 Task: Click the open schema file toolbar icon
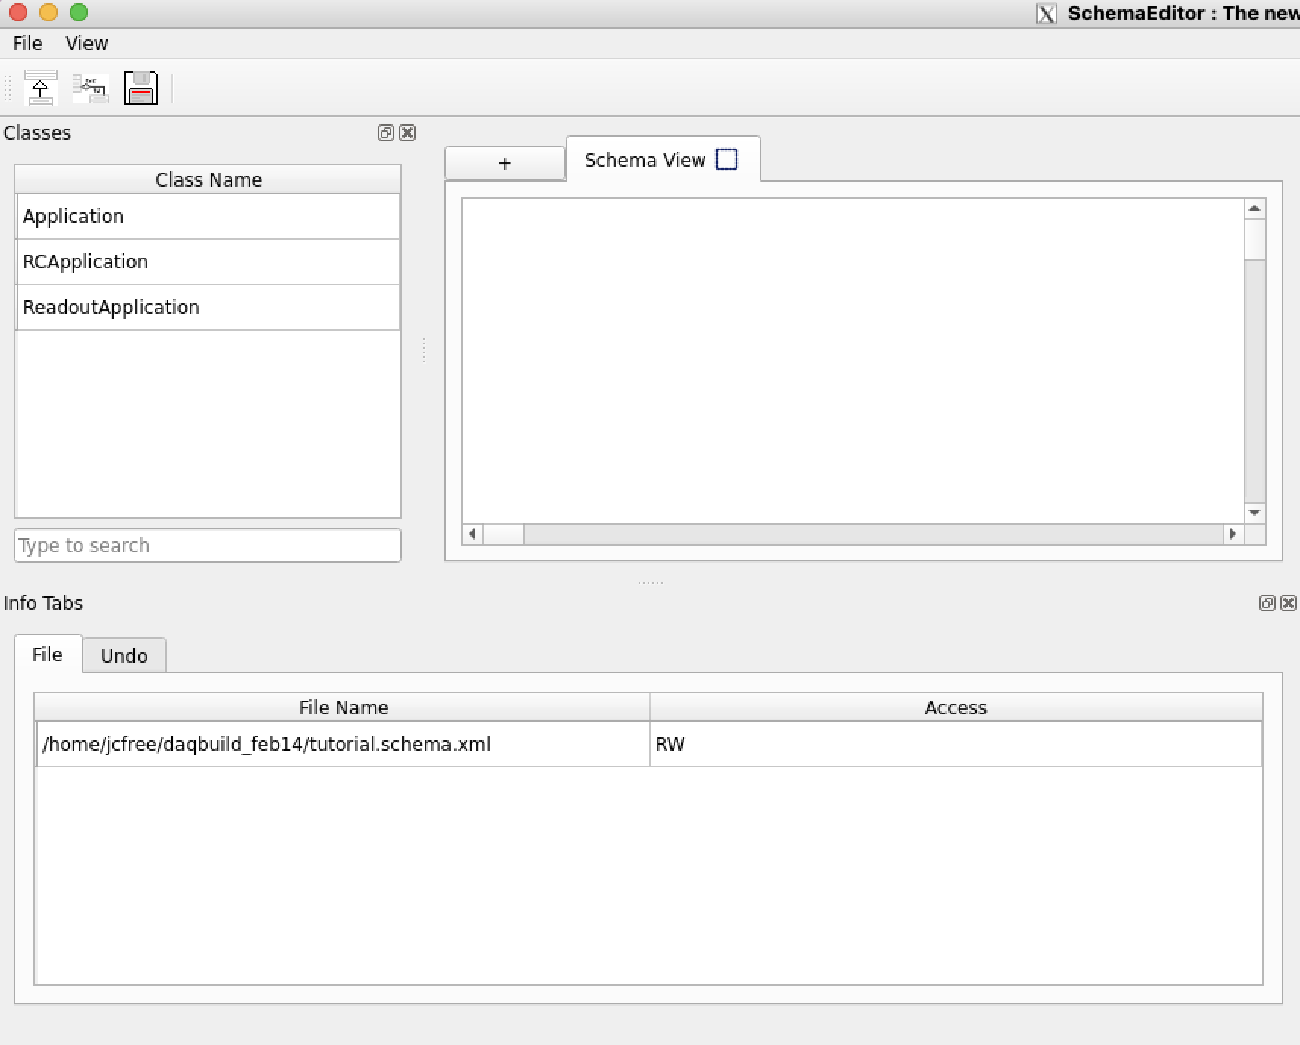coord(40,88)
